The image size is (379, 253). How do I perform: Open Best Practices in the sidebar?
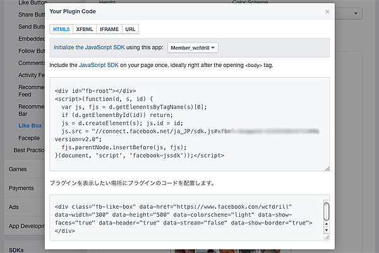tap(29, 150)
